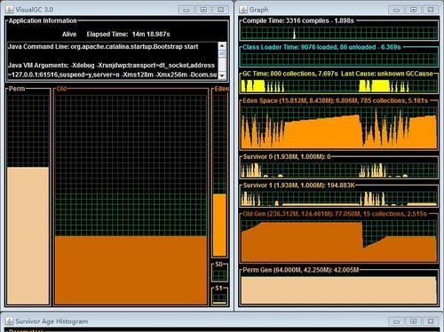
Task: Click the VisualGC 3.0 title text
Action: pos(35,10)
